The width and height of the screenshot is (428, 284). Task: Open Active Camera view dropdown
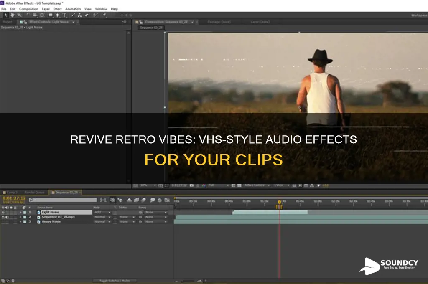click(x=257, y=185)
